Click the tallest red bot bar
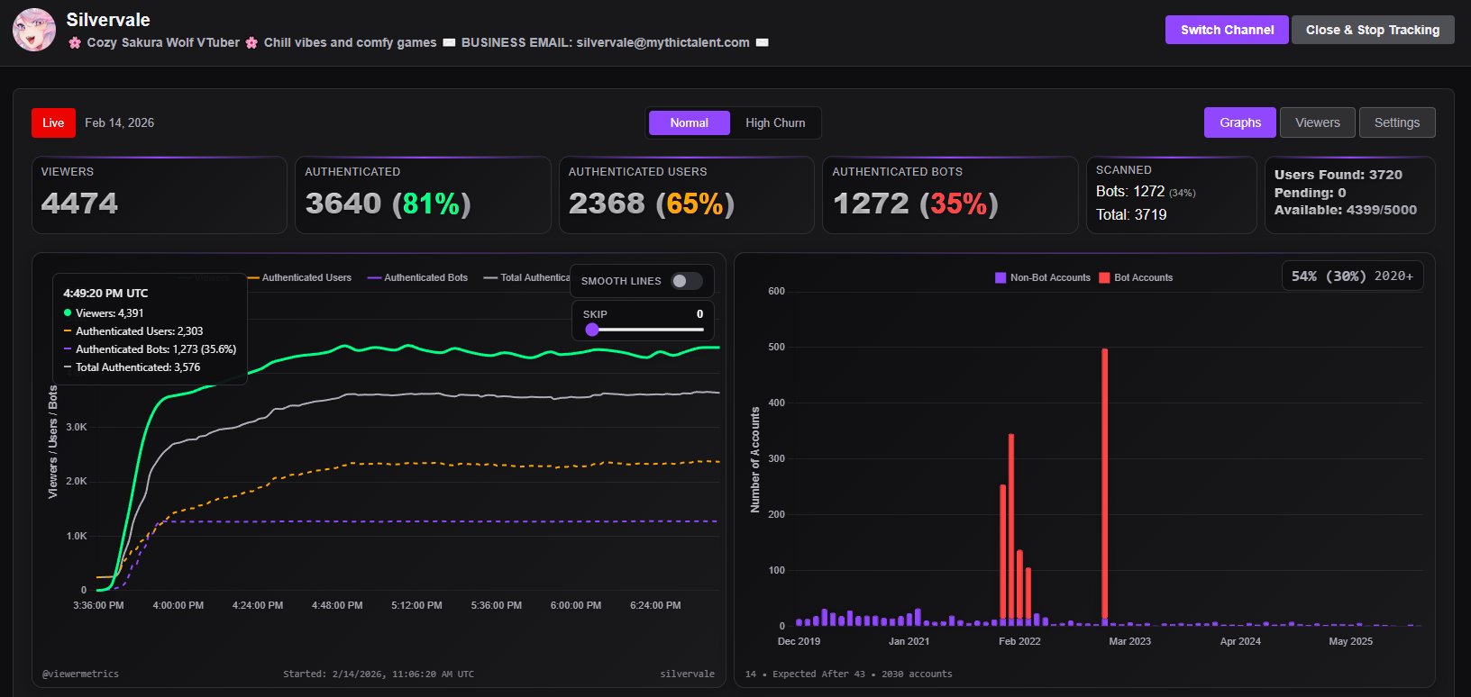The width and height of the screenshot is (1471, 697). point(1105,485)
